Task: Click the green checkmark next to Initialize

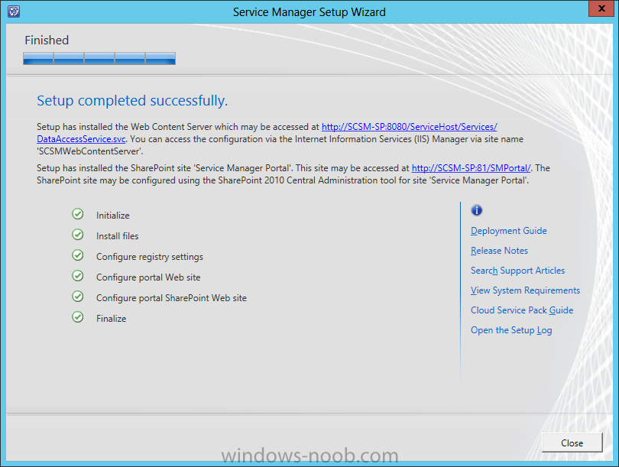Action: click(x=78, y=214)
